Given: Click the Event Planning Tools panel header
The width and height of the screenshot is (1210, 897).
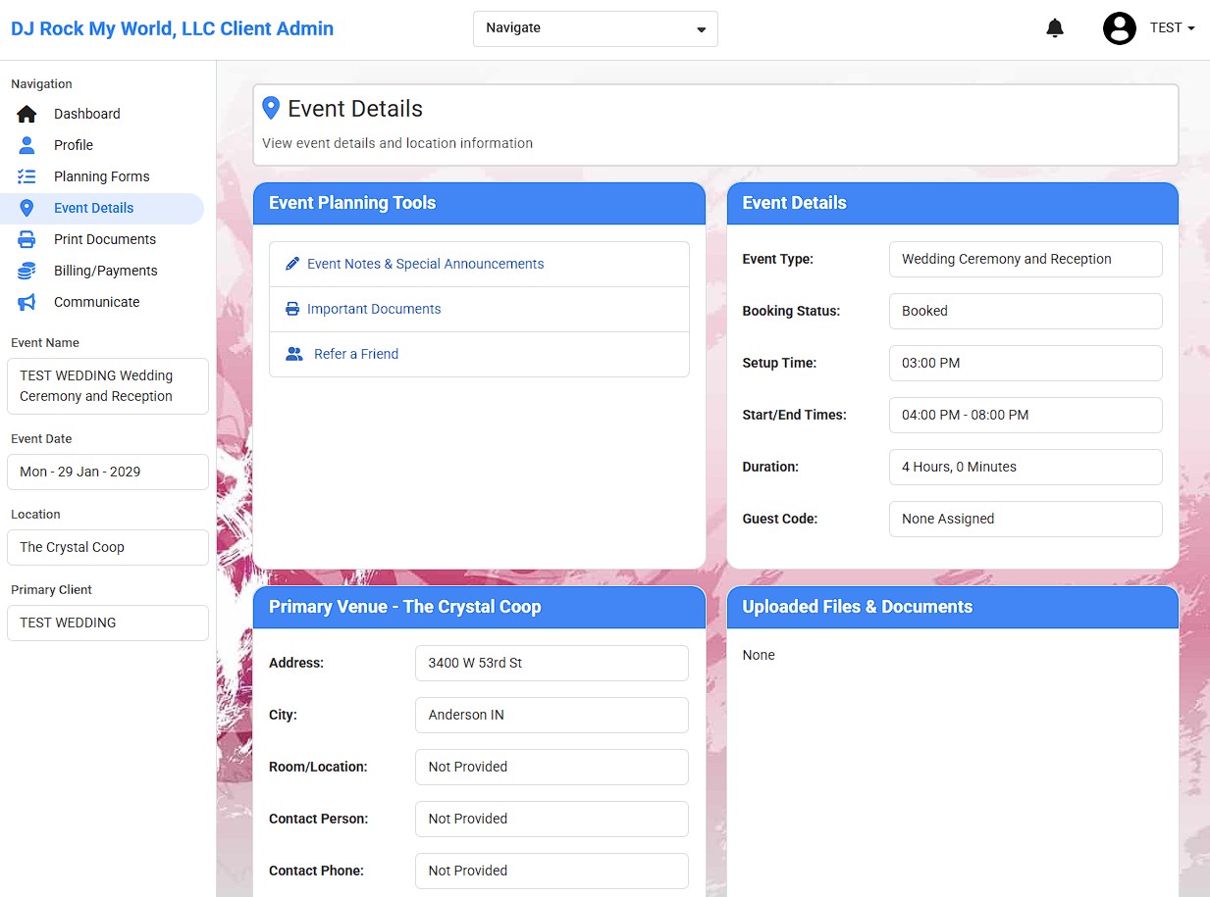Looking at the screenshot, I should [x=479, y=203].
